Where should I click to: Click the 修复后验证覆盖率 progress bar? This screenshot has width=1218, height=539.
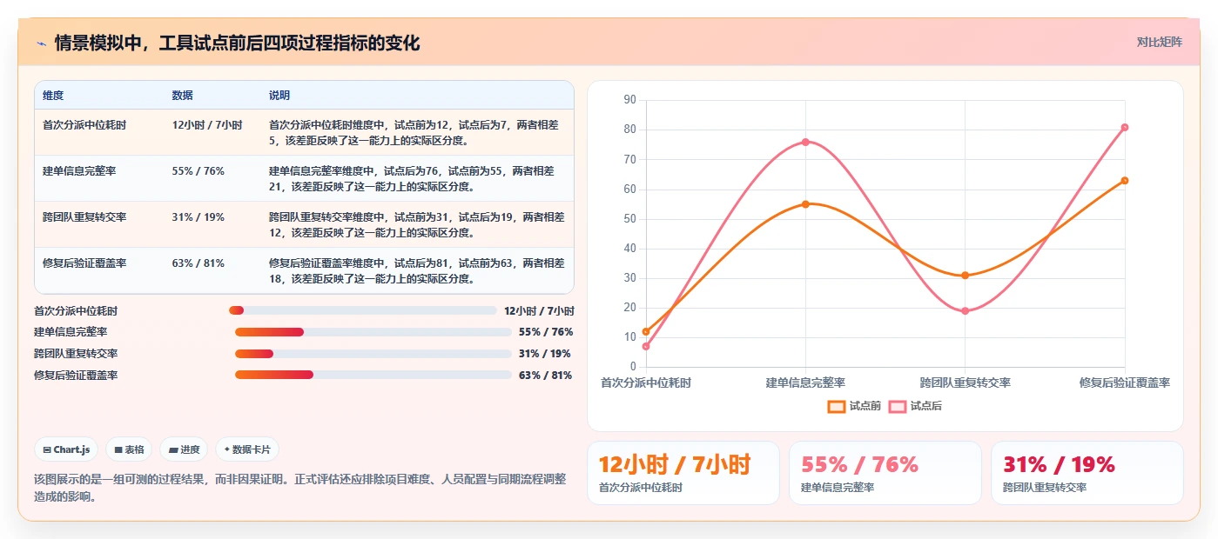[373, 375]
